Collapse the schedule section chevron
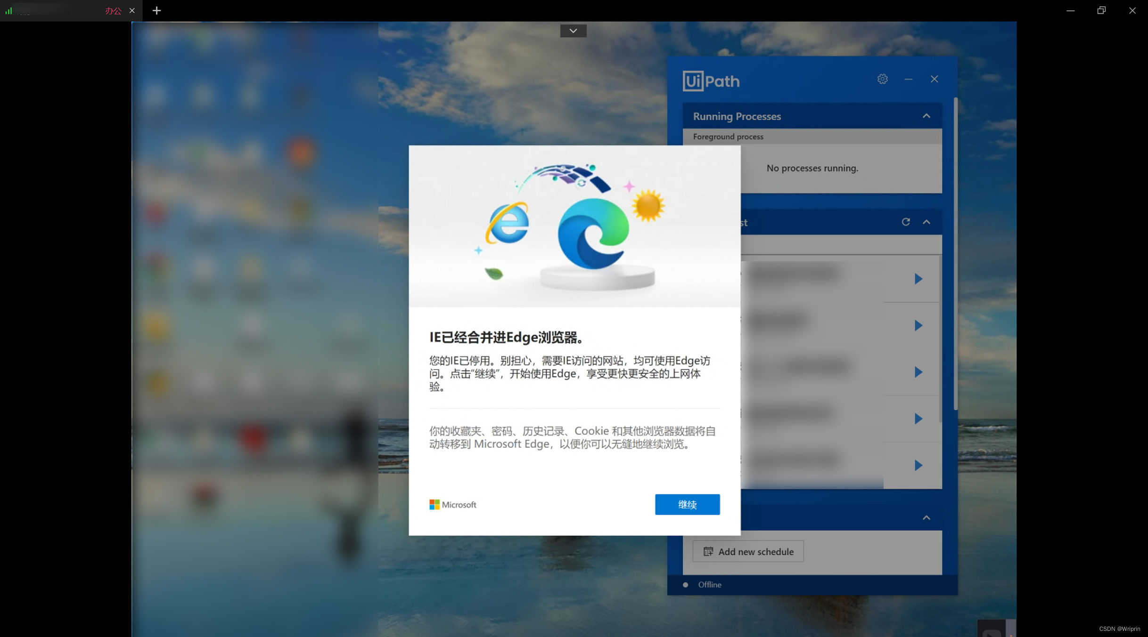Screen dimensions: 1148x637 (x=926, y=518)
